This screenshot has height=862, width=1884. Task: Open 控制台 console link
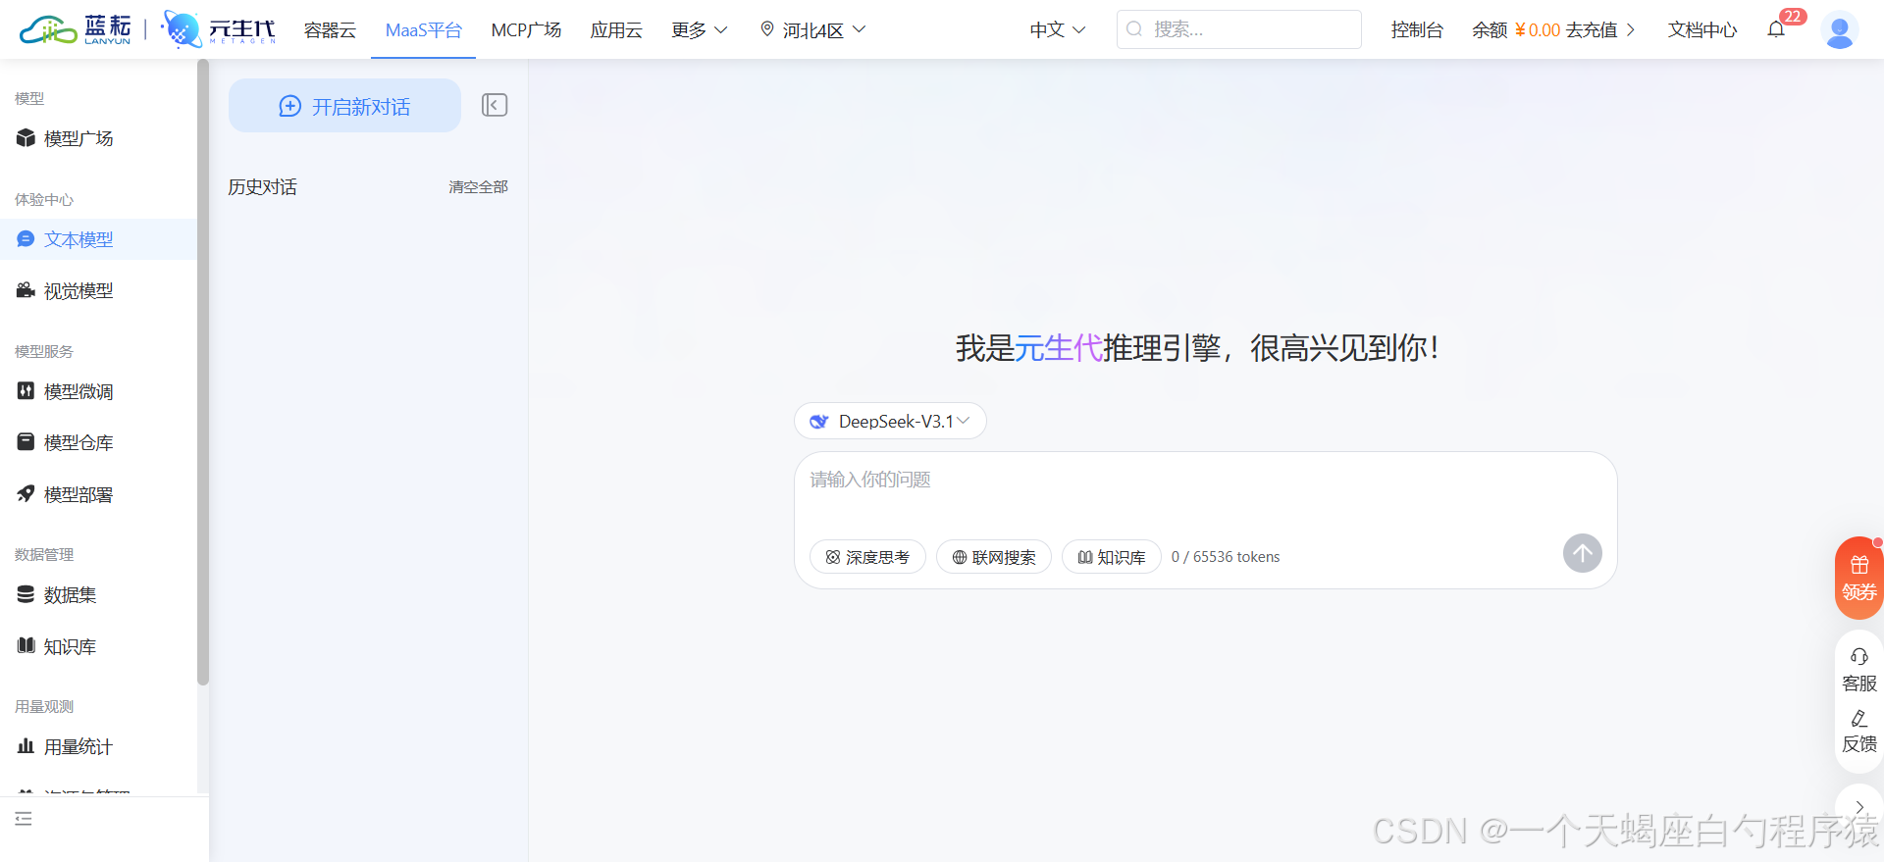pos(1417,29)
